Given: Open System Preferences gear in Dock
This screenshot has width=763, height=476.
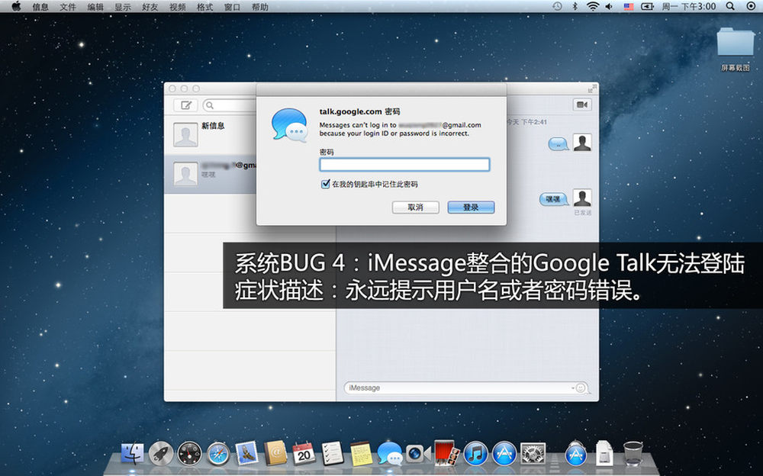Looking at the screenshot, I should [533, 454].
